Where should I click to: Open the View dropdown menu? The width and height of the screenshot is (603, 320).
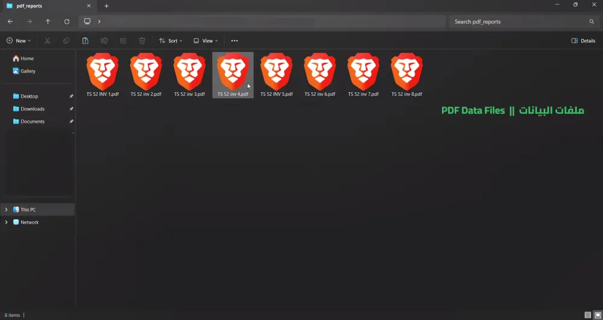(x=206, y=41)
